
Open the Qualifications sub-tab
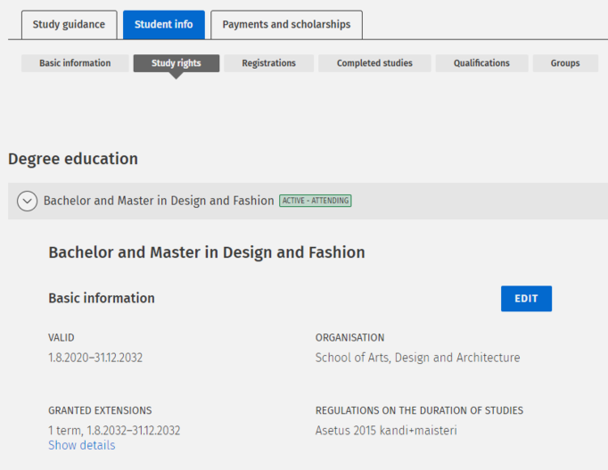tap(481, 63)
